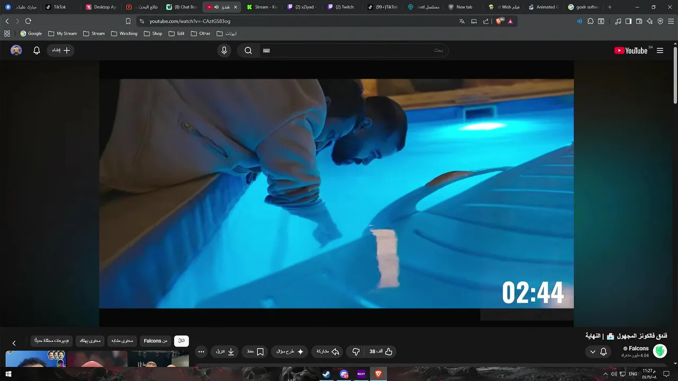Click the ENG language indicator in tray

(x=632, y=374)
